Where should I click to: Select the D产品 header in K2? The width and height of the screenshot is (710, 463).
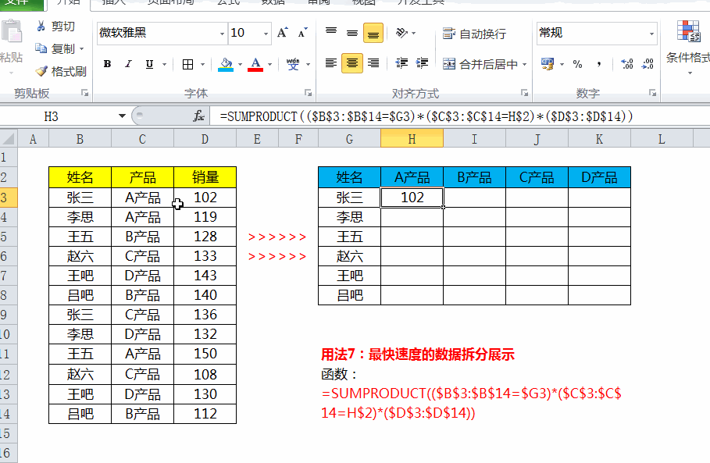click(x=599, y=177)
